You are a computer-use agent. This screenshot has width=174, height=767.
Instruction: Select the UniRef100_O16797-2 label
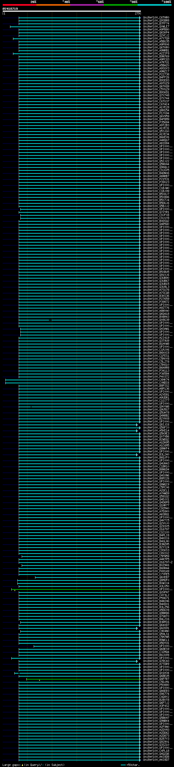[x=158, y=562]
